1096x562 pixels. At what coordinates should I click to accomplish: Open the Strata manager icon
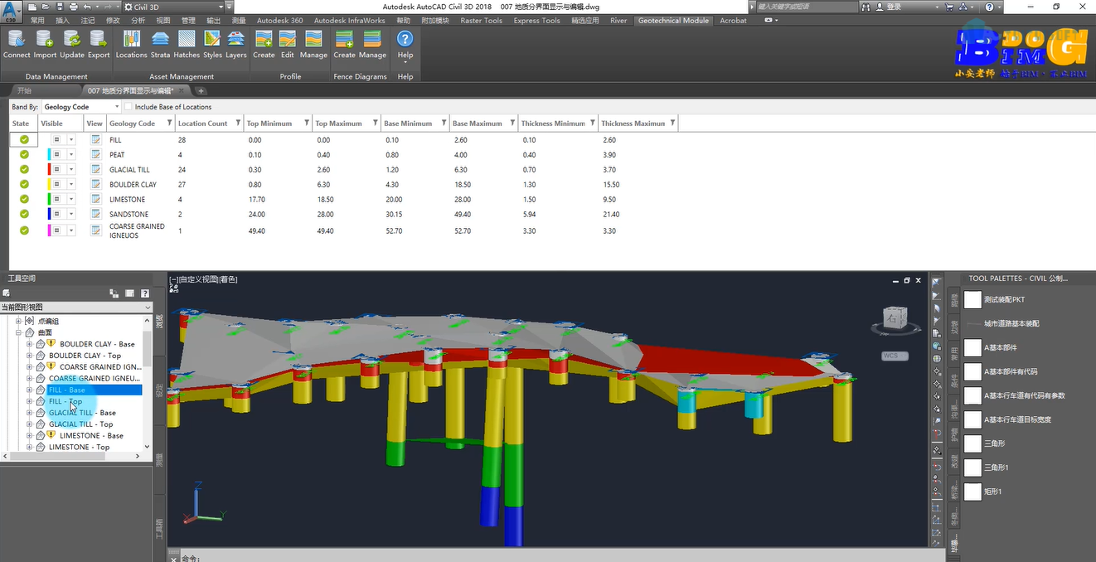pos(160,44)
